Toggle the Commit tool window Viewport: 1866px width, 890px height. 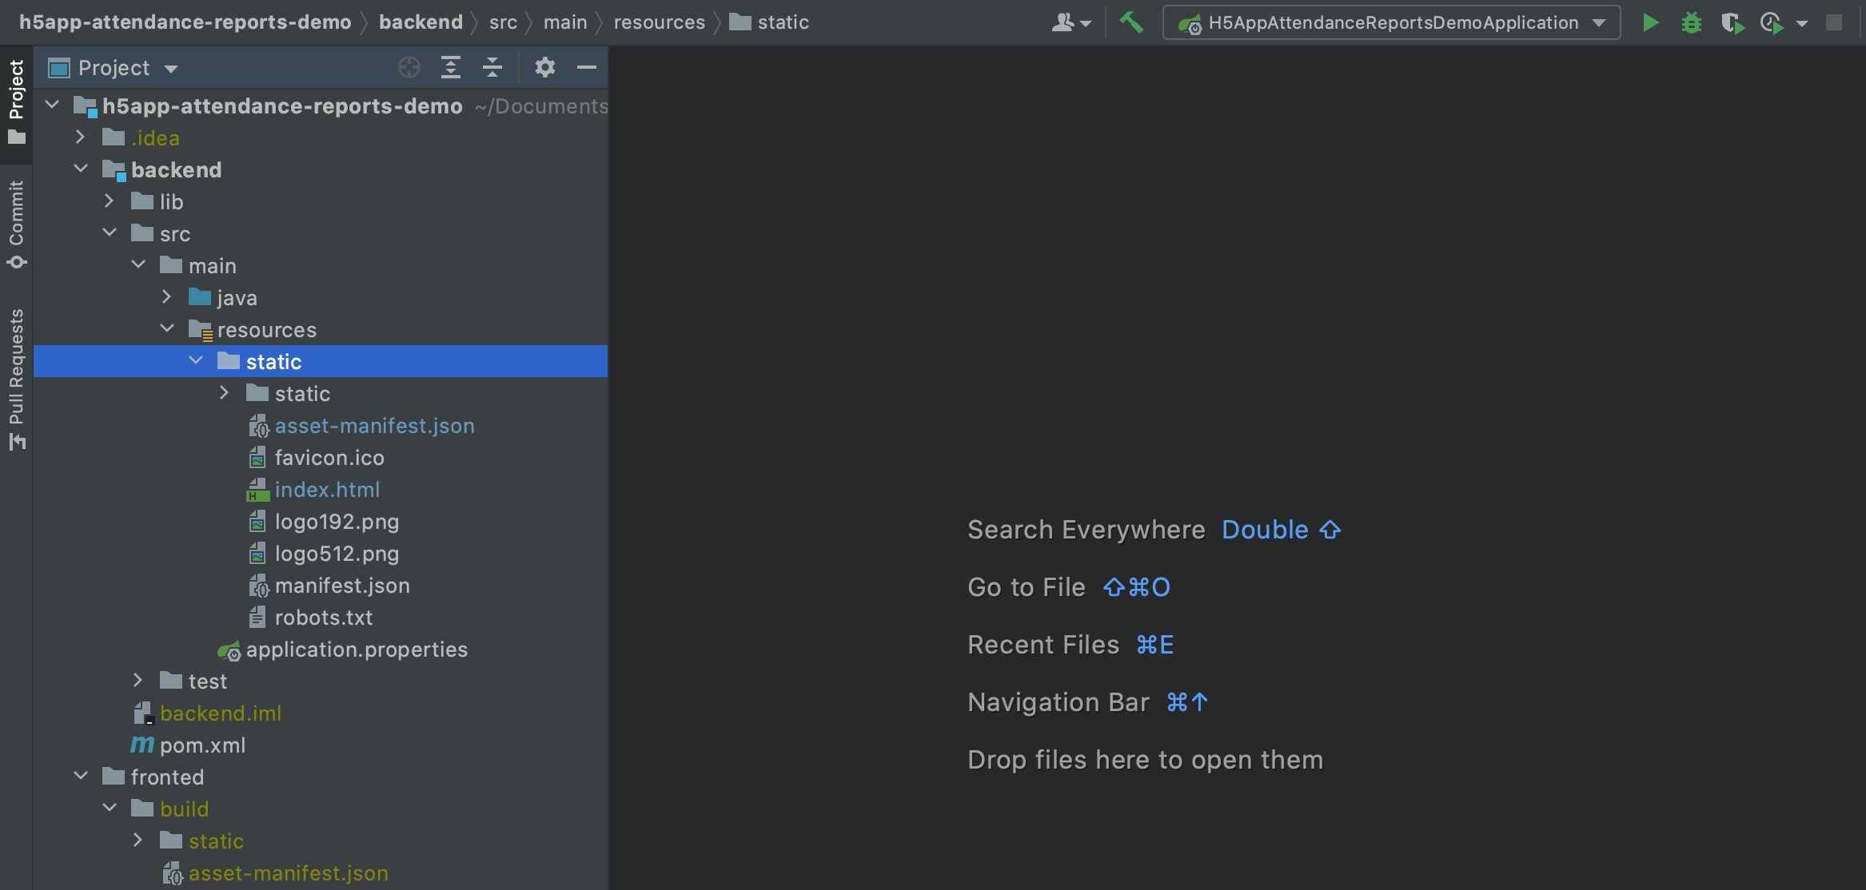16,221
